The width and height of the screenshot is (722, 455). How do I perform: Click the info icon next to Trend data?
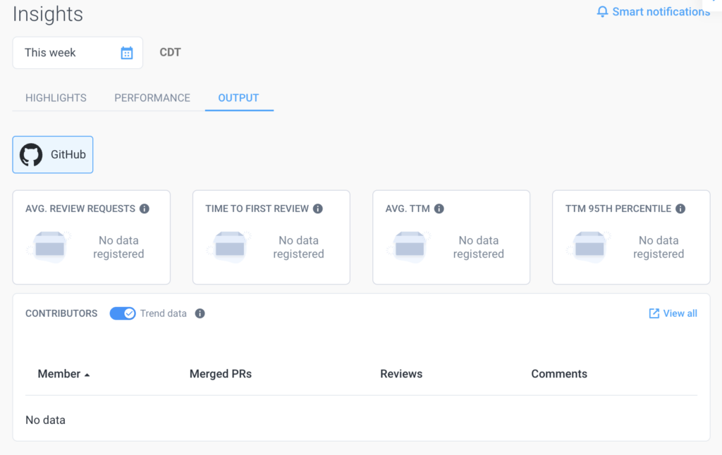point(200,313)
